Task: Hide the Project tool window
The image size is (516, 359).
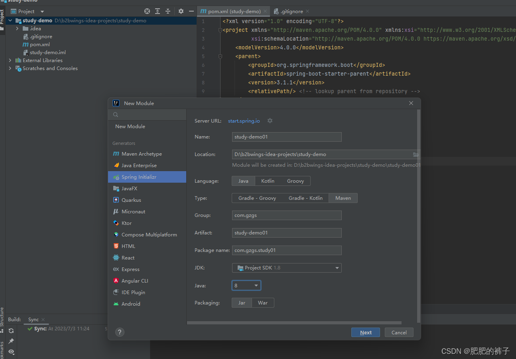Action: (x=191, y=11)
